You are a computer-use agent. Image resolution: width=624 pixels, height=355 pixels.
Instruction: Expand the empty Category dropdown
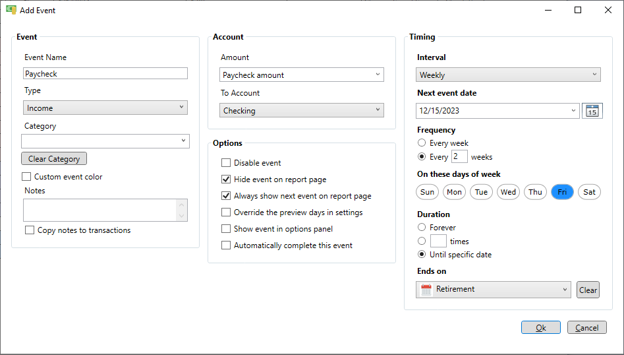[x=105, y=141]
